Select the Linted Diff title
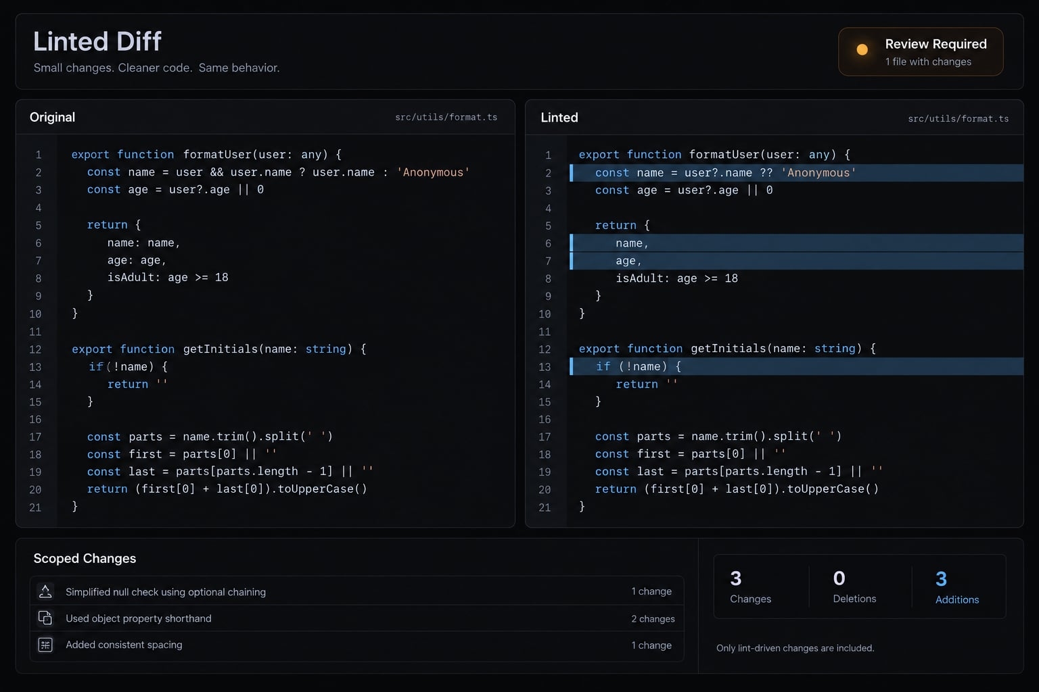 pos(97,41)
